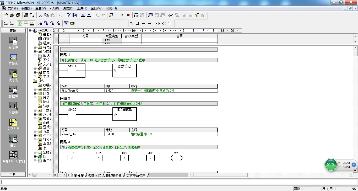Open 符号表 in the left view bar
358x191 pixels.
click(x=13, y=60)
